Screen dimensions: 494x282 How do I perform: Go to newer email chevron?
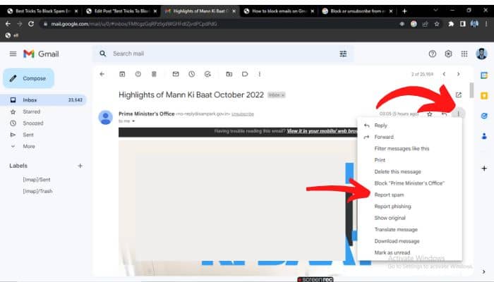click(x=444, y=74)
